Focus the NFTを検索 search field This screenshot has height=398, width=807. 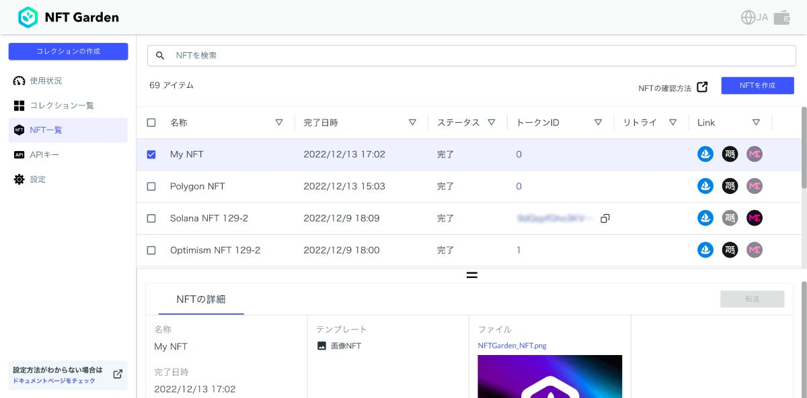pos(471,56)
